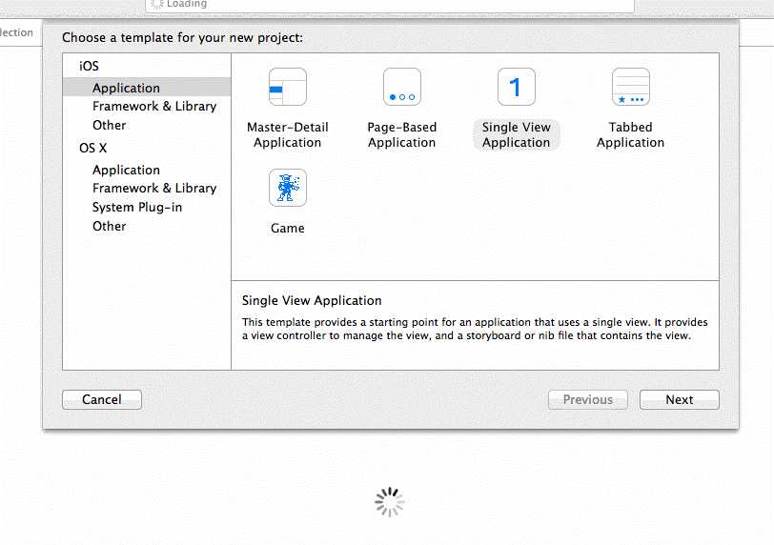Click the iOS section header

click(x=89, y=66)
